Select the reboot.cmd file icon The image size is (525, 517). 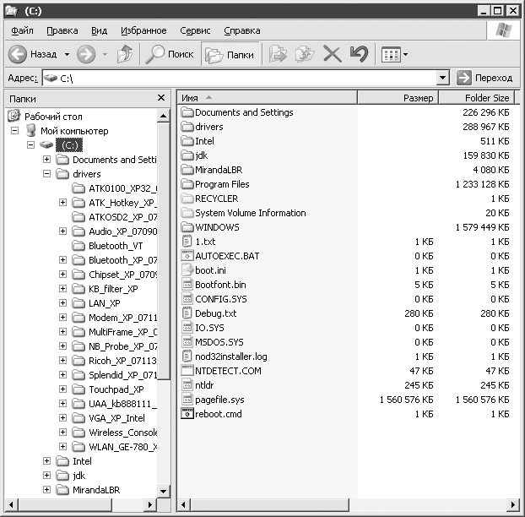pos(187,414)
